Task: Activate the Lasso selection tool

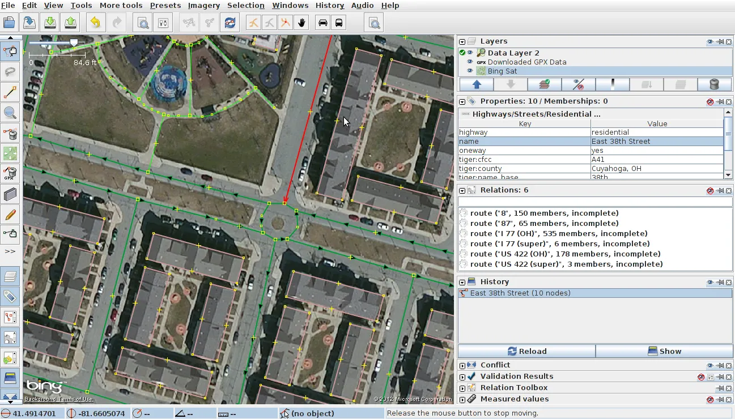Action: click(10, 71)
